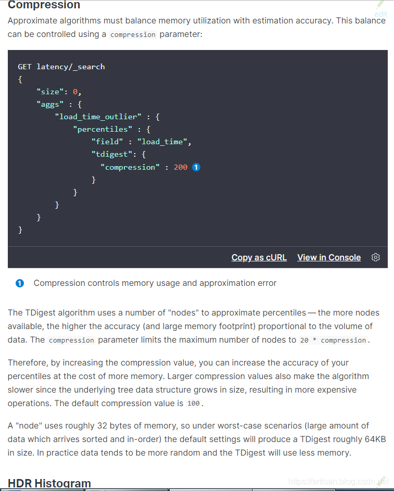
Task: Click the callout 1 badge after compression 200
Action: (x=196, y=167)
